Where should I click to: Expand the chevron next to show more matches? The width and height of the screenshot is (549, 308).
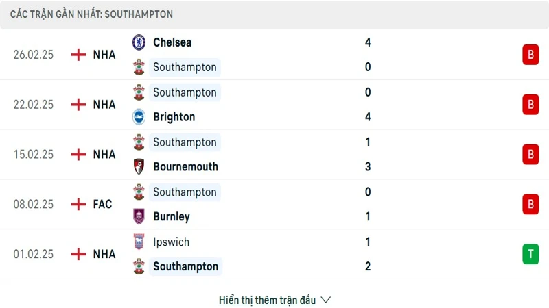click(326, 300)
